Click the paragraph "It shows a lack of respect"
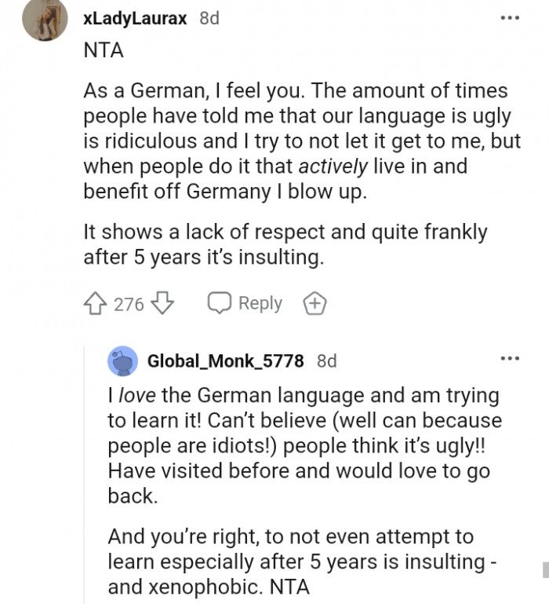 285,244
